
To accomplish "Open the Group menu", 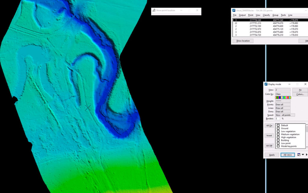I will [275, 15].
